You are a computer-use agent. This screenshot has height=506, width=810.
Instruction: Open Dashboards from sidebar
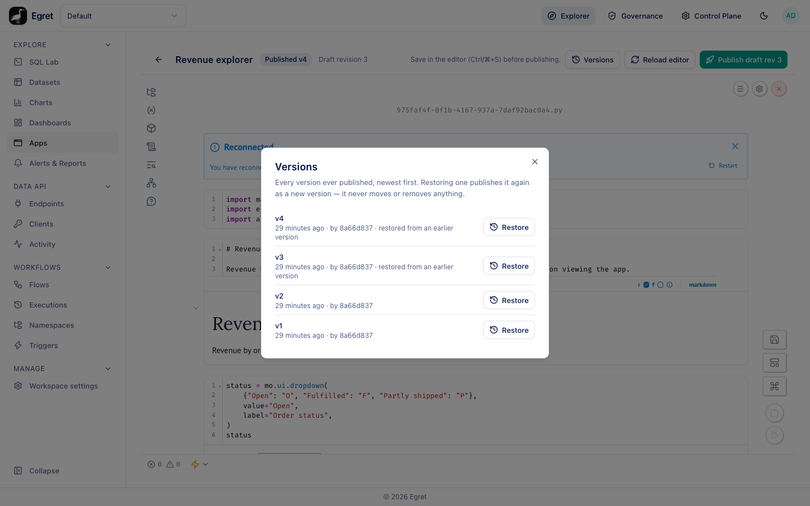click(63, 123)
